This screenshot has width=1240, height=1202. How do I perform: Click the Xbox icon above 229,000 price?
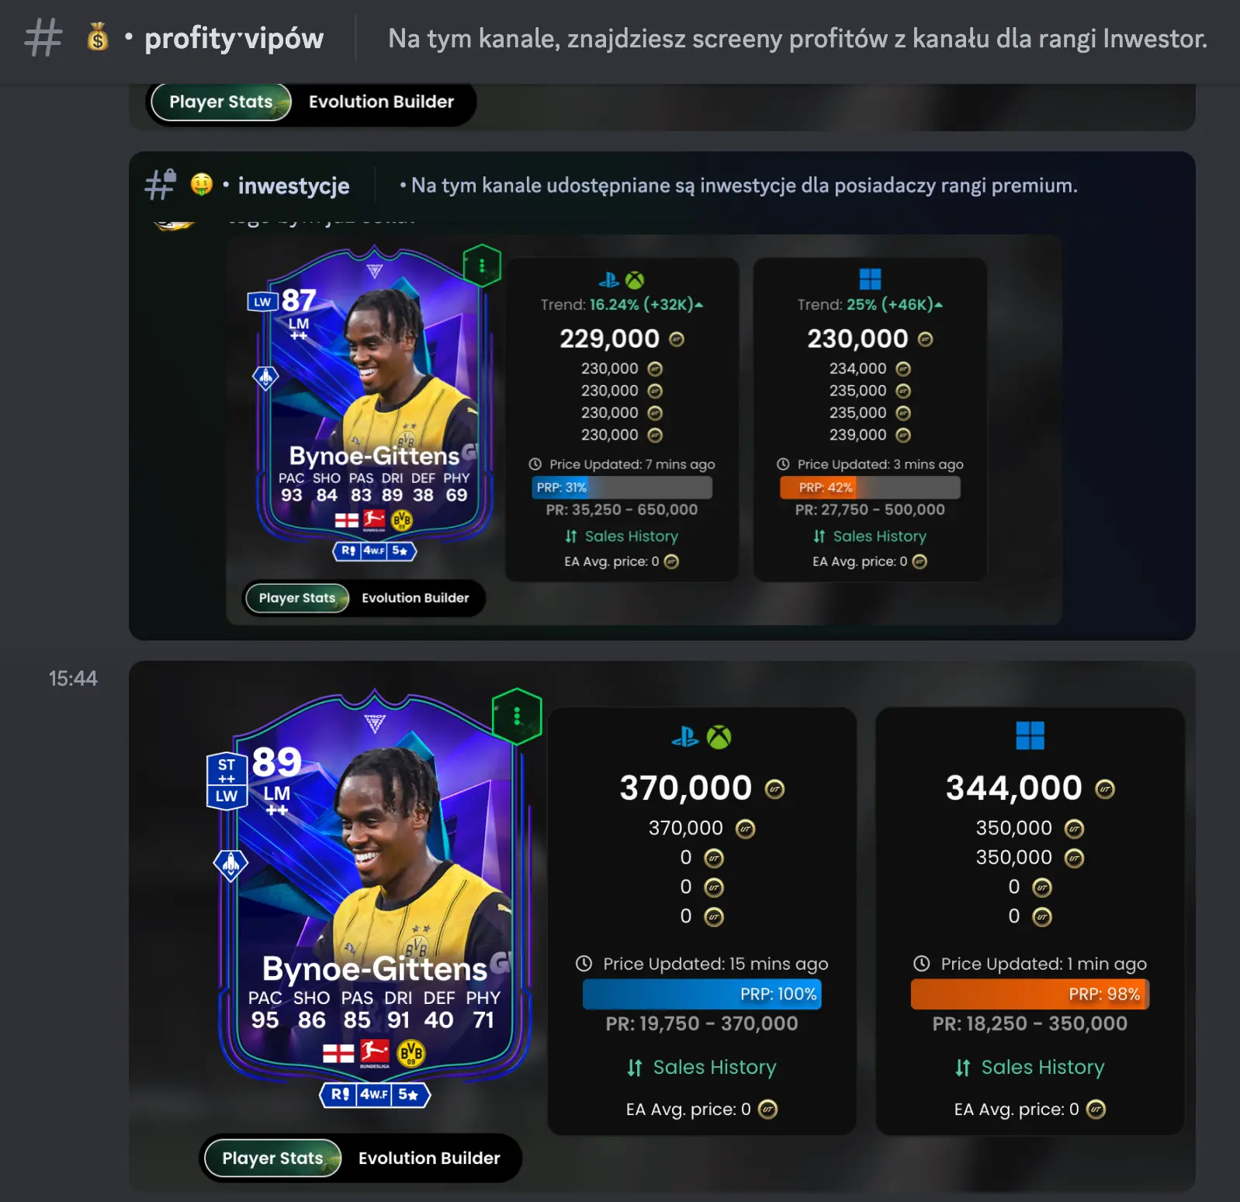(635, 280)
